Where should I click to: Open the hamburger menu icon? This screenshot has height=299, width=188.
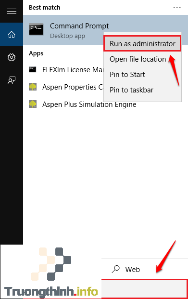point(12,12)
